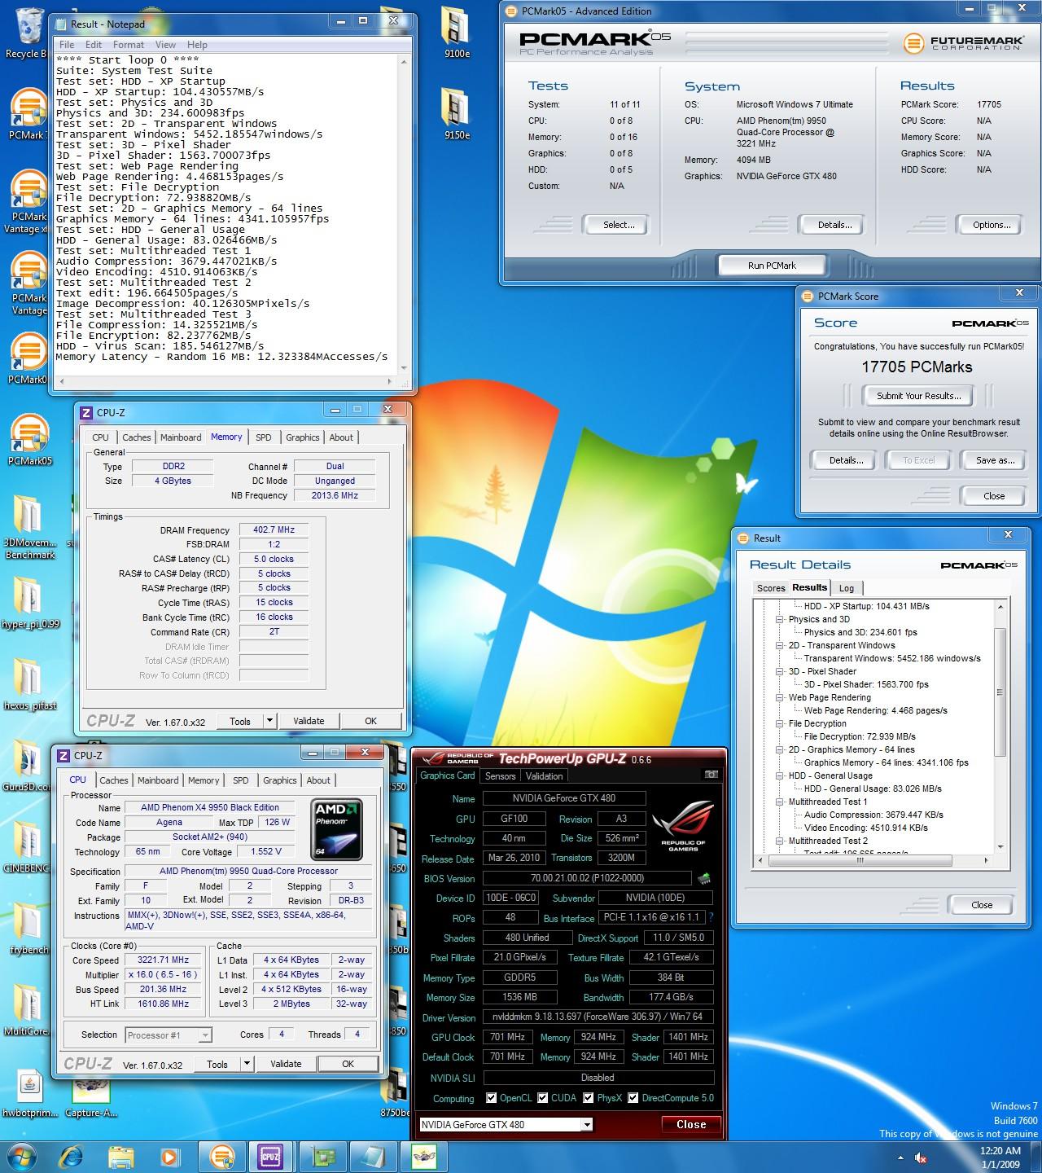Viewport: 1042px width, 1173px height.
Task: Click Submit Your Results button
Action: pyautogui.click(x=918, y=396)
